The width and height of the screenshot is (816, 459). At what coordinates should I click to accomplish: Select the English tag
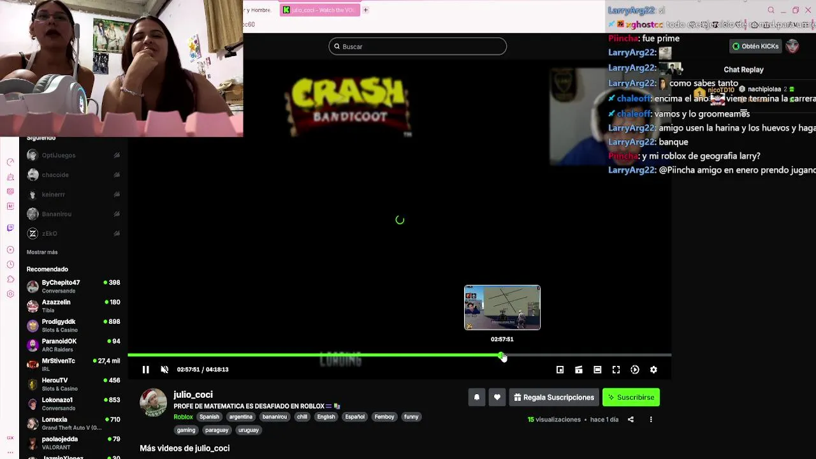(326, 417)
